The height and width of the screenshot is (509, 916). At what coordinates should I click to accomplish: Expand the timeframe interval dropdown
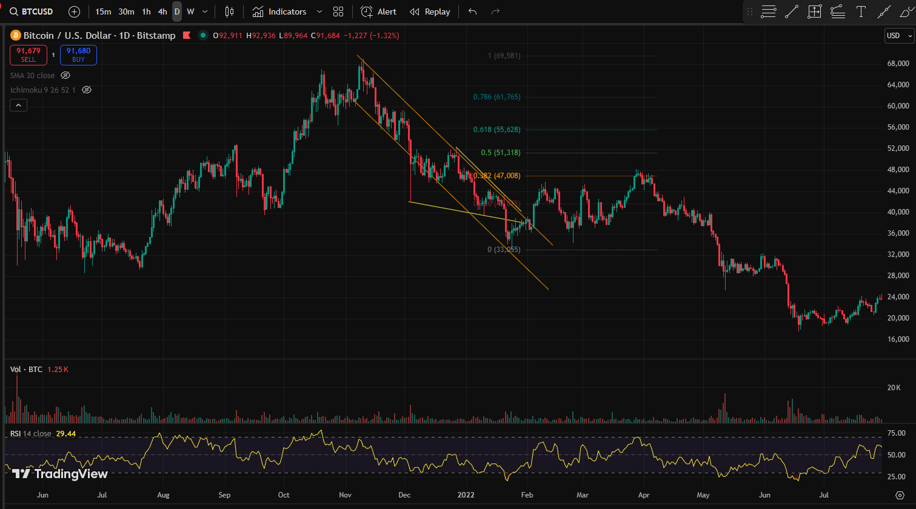point(205,12)
